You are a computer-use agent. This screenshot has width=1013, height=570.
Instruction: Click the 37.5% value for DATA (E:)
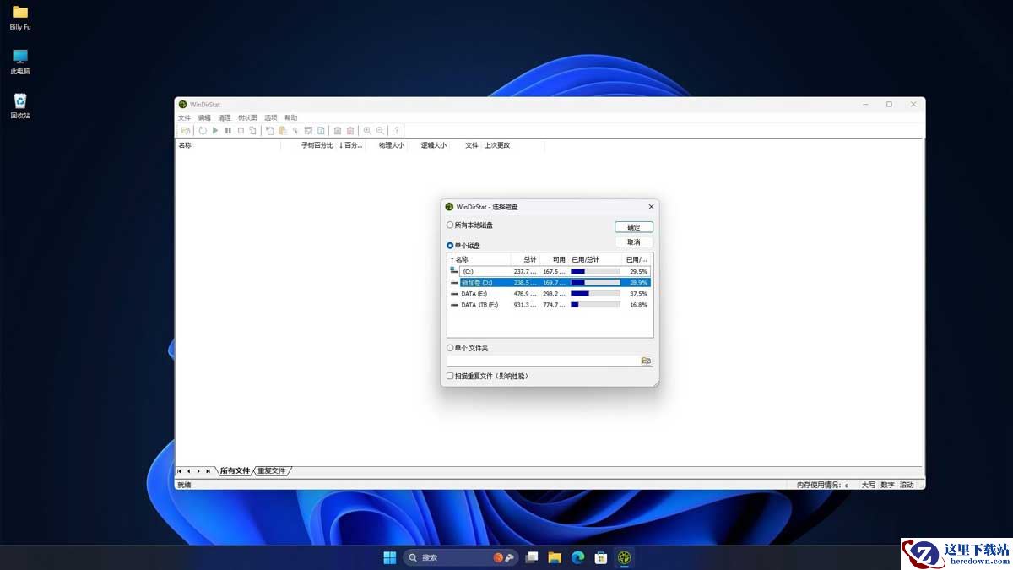click(639, 293)
